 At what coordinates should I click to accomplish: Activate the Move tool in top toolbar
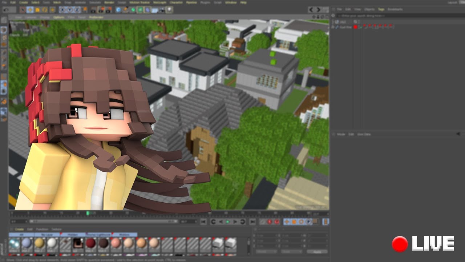pos(30,10)
